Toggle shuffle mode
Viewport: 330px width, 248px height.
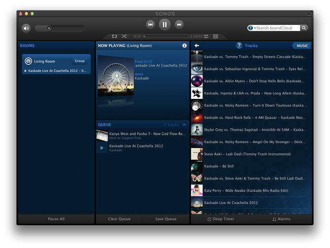(x=124, y=37)
